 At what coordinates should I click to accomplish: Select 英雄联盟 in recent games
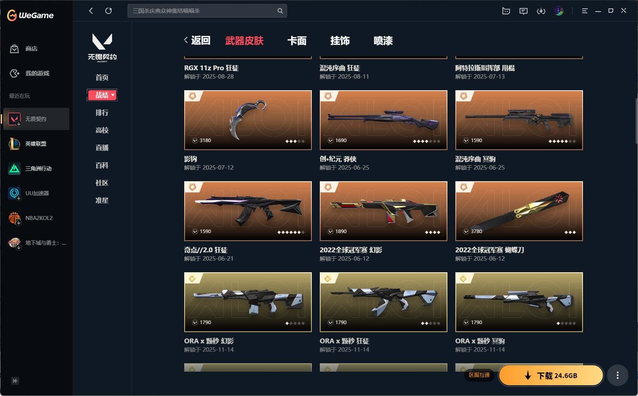point(36,144)
